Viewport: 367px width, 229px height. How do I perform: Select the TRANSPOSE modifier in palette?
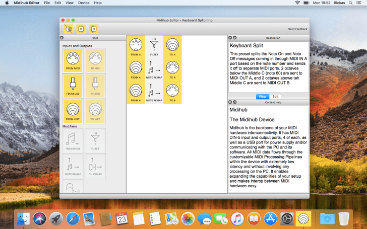pyautogui.click(x=73, y=141)
